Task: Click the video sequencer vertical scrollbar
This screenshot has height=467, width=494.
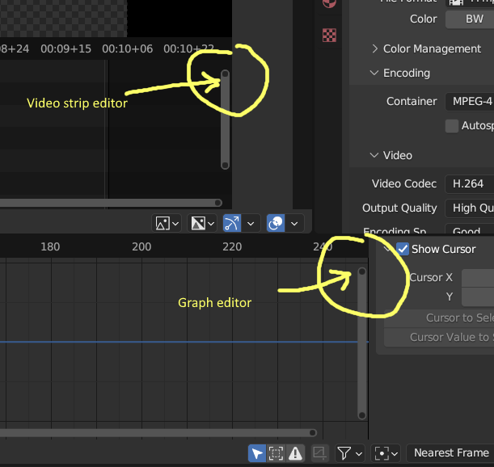Action: 225,120
